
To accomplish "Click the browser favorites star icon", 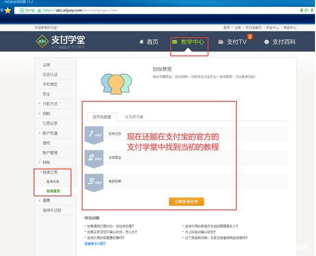I will pos(8,10).
